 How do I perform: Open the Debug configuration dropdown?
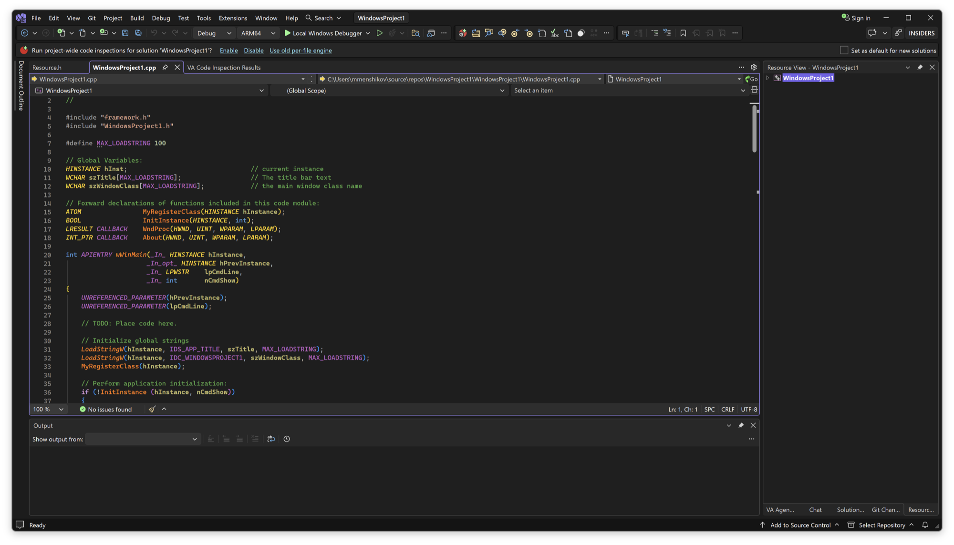coord(214,33)
